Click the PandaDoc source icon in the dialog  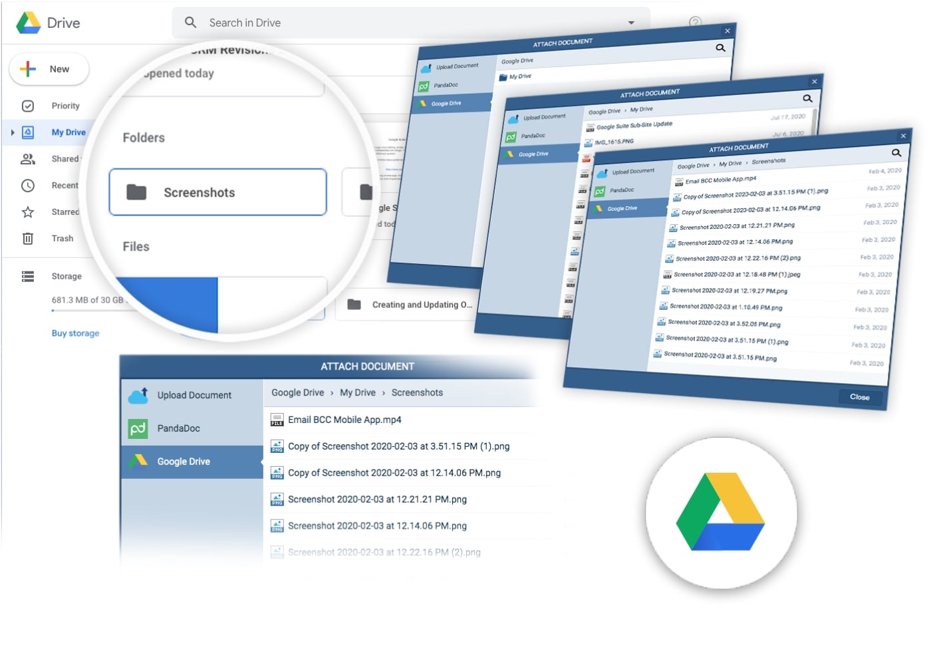[137, 428]
